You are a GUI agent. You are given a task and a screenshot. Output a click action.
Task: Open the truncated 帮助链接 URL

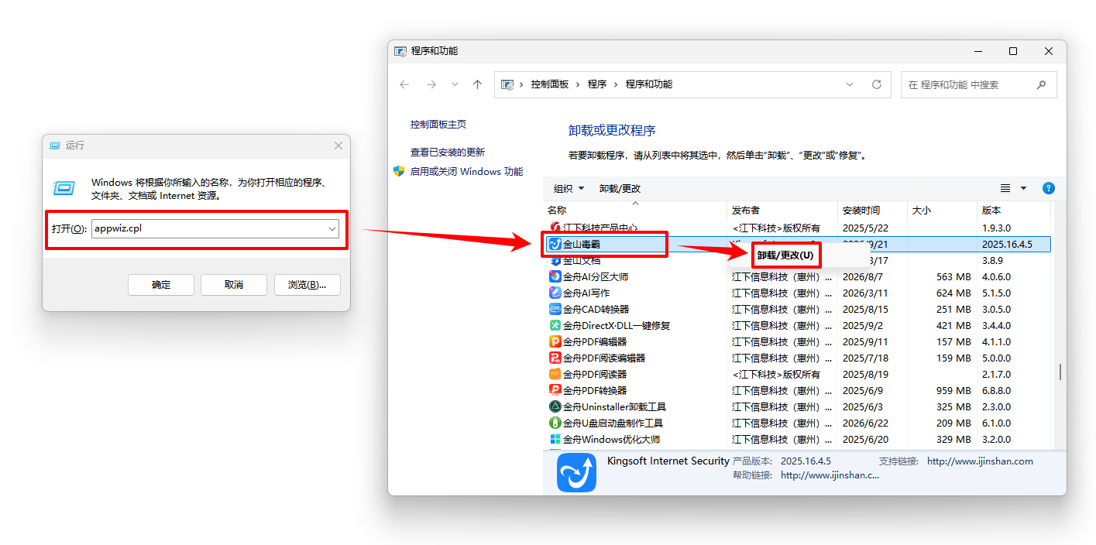[830, 475]
